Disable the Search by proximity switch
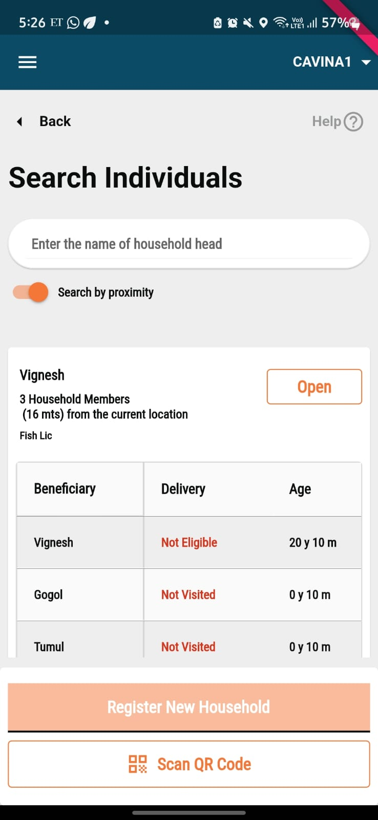The image size is (378, 820). coord(31,292)
